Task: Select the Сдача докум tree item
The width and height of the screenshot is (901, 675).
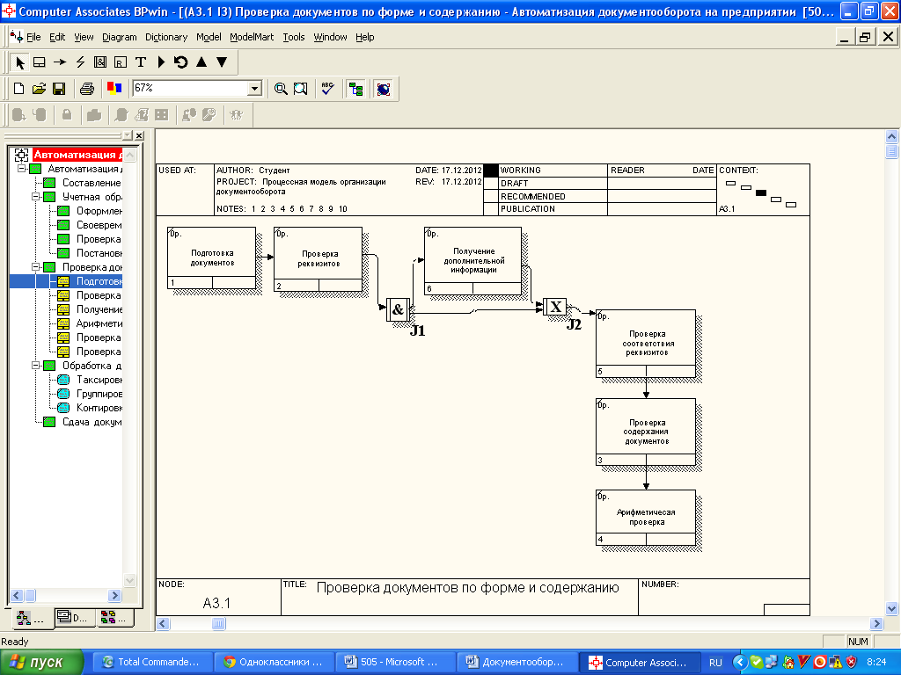Action: pyautogui.click(x=92, y=422)
